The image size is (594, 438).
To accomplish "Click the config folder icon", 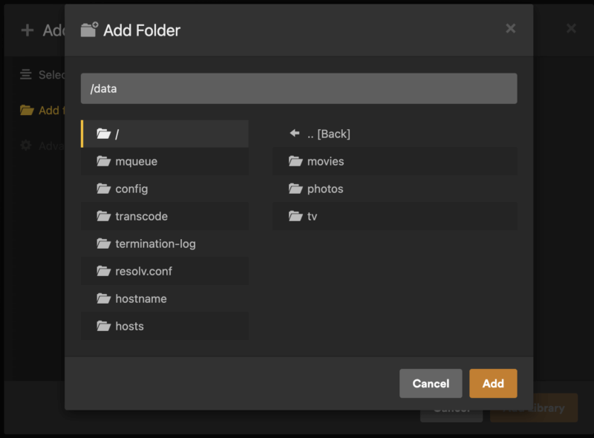I will [x=103, y=189].
